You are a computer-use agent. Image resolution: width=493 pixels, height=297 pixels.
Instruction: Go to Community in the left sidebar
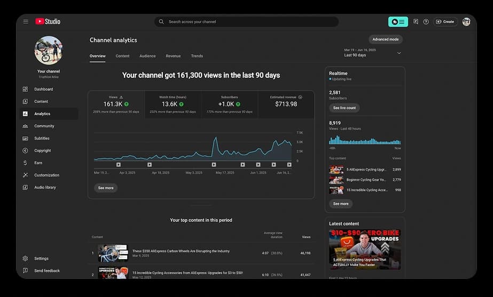coord(44,126)
